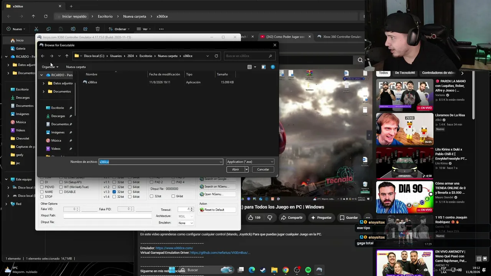
Task: Open the Ver menu in File Explorer
Action: pyautogui.click(x=144, y=29)
